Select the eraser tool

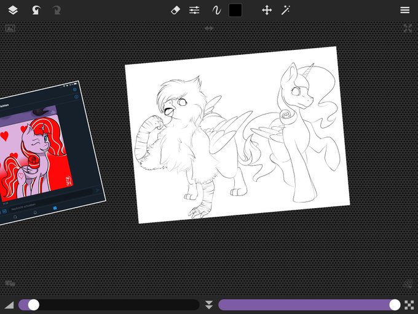point(175,10)
